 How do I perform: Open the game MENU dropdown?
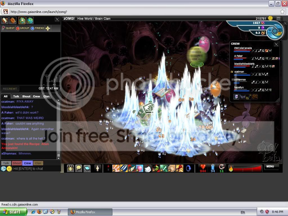(270, 166)
